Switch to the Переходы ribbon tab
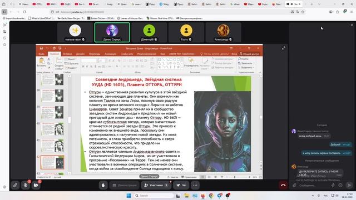The width and height of the screenshot is (356, 200). [x=95, y=54]
